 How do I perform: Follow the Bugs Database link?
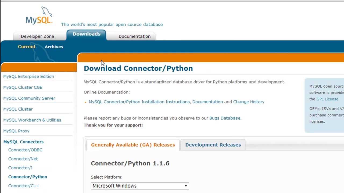225,118
